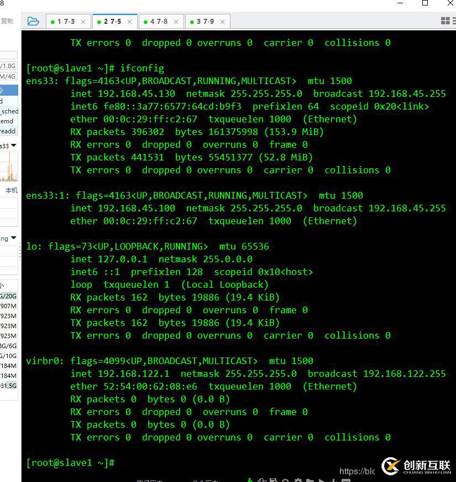Select the disk row showing G/10G

coord(9,356)
